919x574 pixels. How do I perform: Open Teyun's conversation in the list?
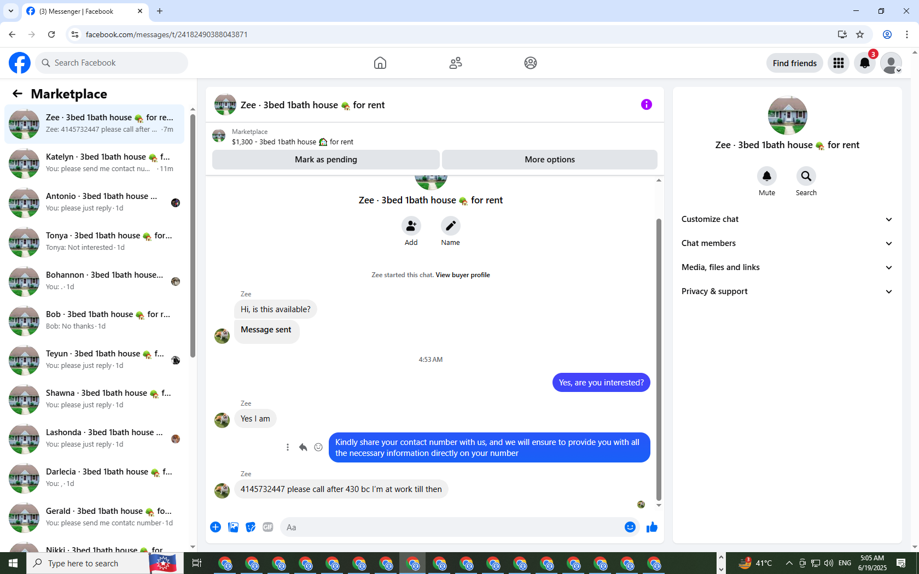pos(94,360)
